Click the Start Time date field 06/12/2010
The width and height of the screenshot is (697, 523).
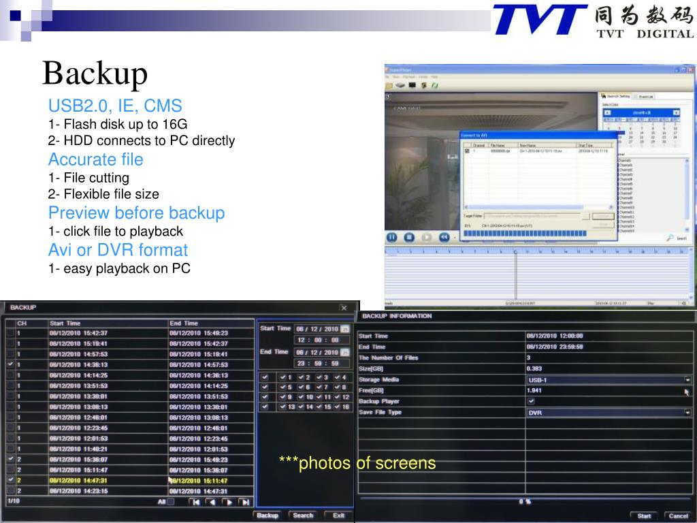(x=317, y=329)
